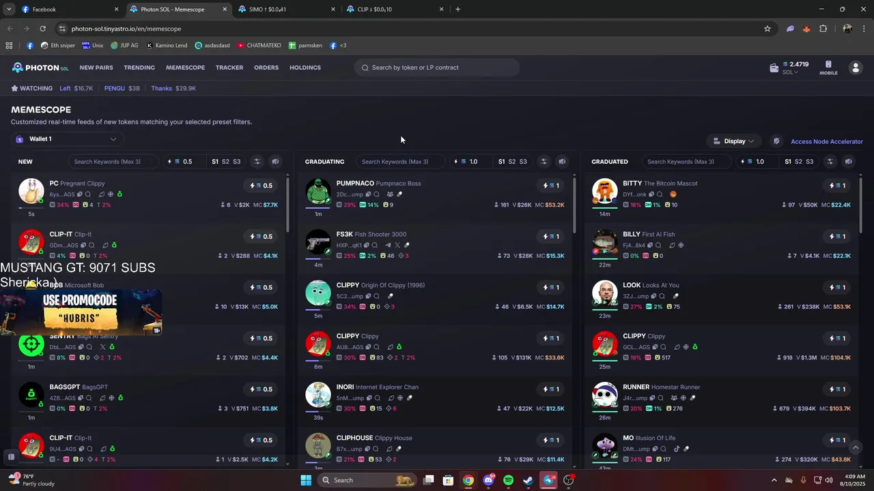Click the Photon SOL logo

tap(40, 68)
